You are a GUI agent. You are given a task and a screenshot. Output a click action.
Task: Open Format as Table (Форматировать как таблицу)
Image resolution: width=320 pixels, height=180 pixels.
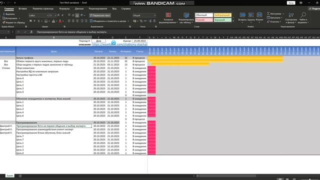pos(186,18)
